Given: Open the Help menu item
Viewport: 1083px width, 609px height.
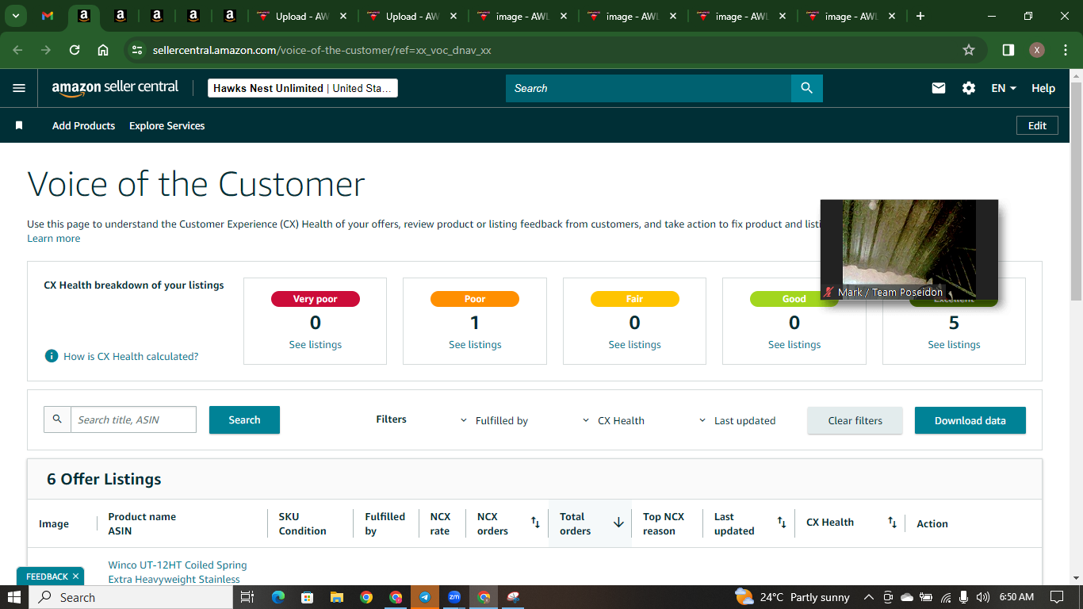Looking at the screenshot, I should tap(1043, 88).
